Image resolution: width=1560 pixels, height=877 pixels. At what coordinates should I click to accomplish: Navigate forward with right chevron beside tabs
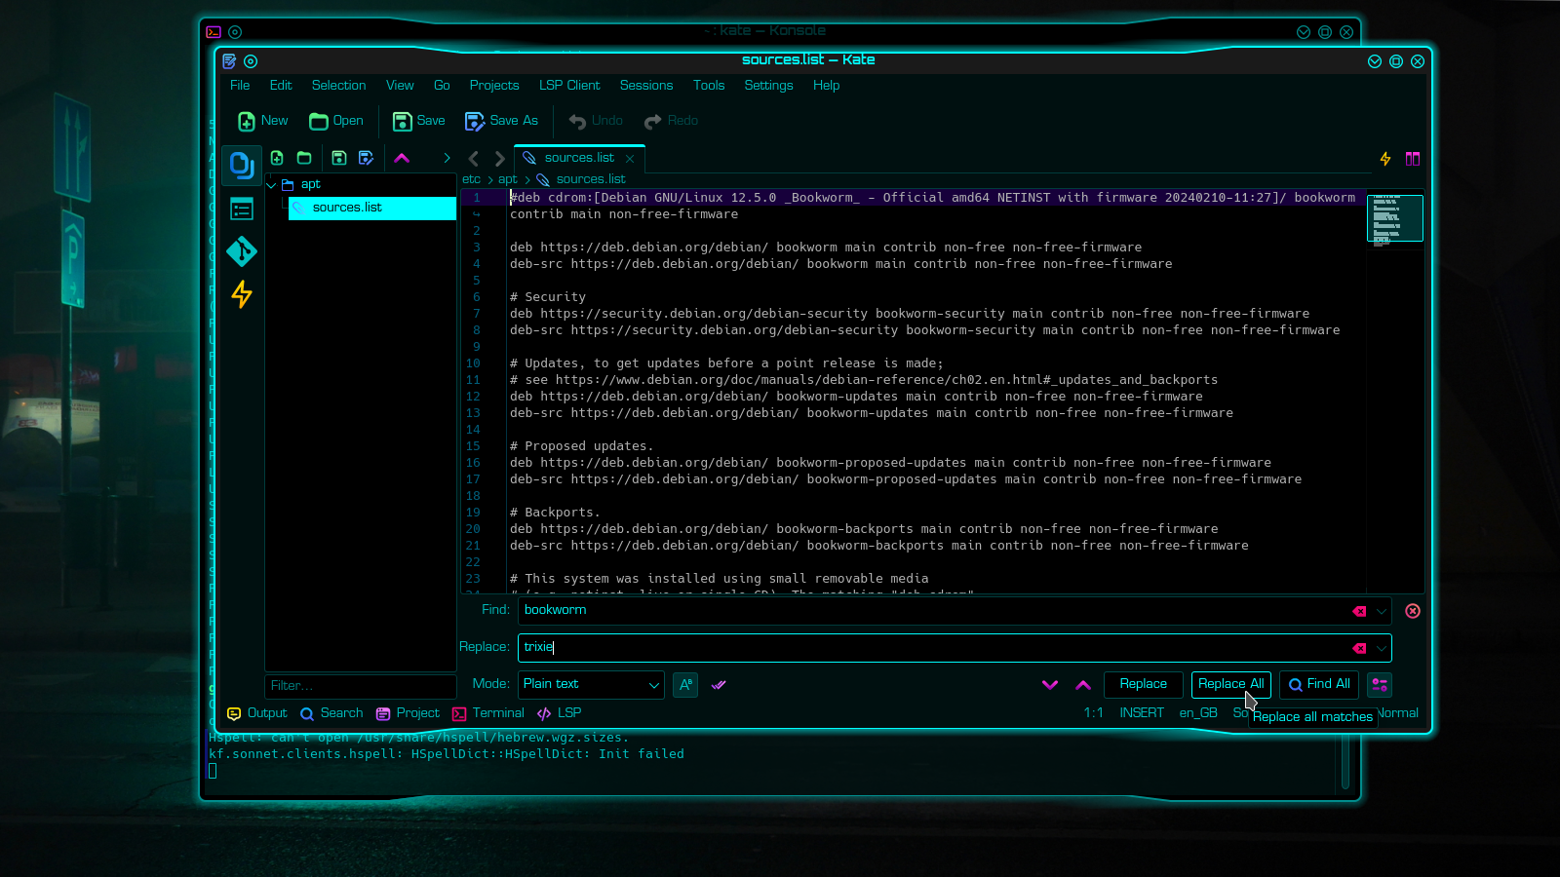click(x=499, y=158)
